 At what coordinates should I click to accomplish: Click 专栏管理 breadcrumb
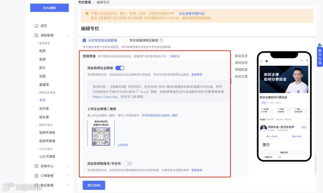(84, 2)
